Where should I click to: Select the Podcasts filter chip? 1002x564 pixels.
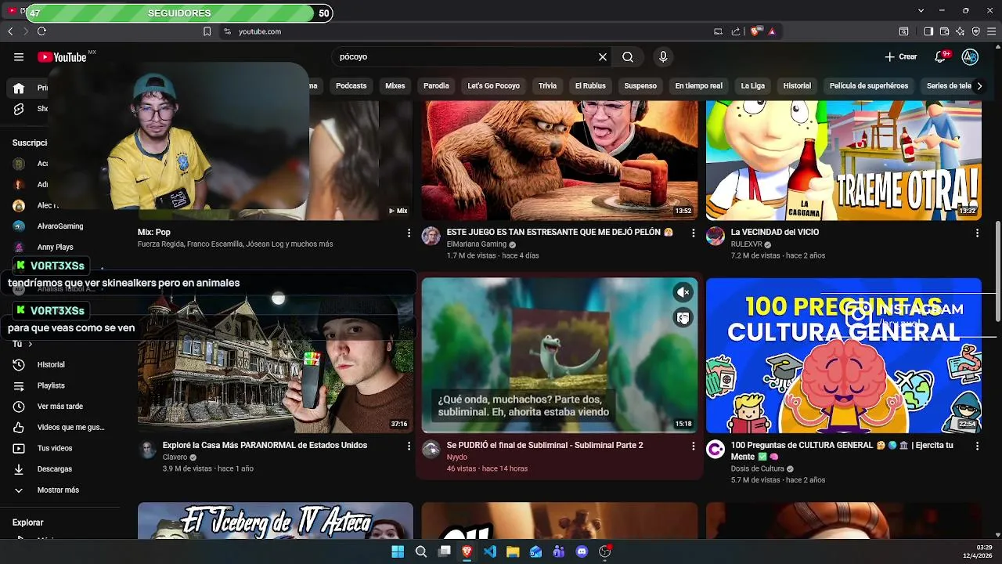pyautogui.click(x=351, y=86)
